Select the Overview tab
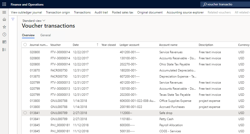 point(28,35)
